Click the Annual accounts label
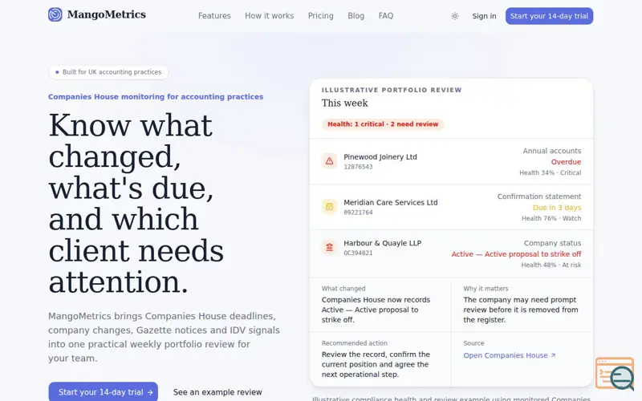 pyautogui.click(x=552, y=151)
